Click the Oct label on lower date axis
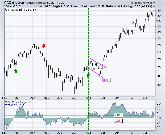This screenshot has height=135, width=165. coord(117,133)
